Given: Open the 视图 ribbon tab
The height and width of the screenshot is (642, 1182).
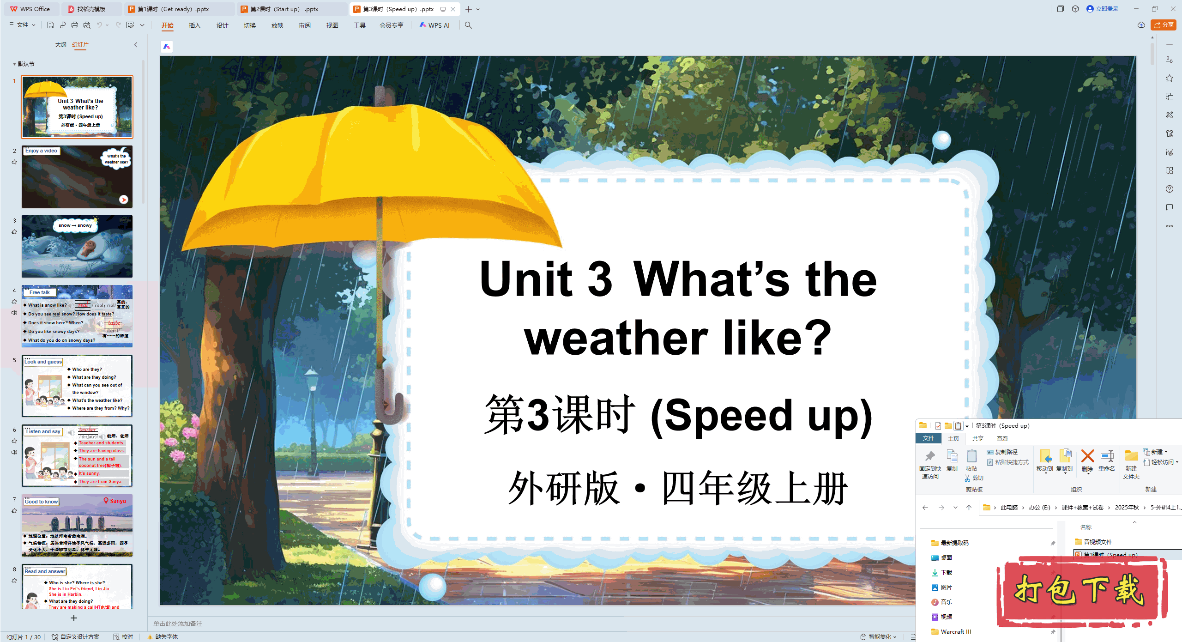Looking at the screenshot, I should pos(332,25).
